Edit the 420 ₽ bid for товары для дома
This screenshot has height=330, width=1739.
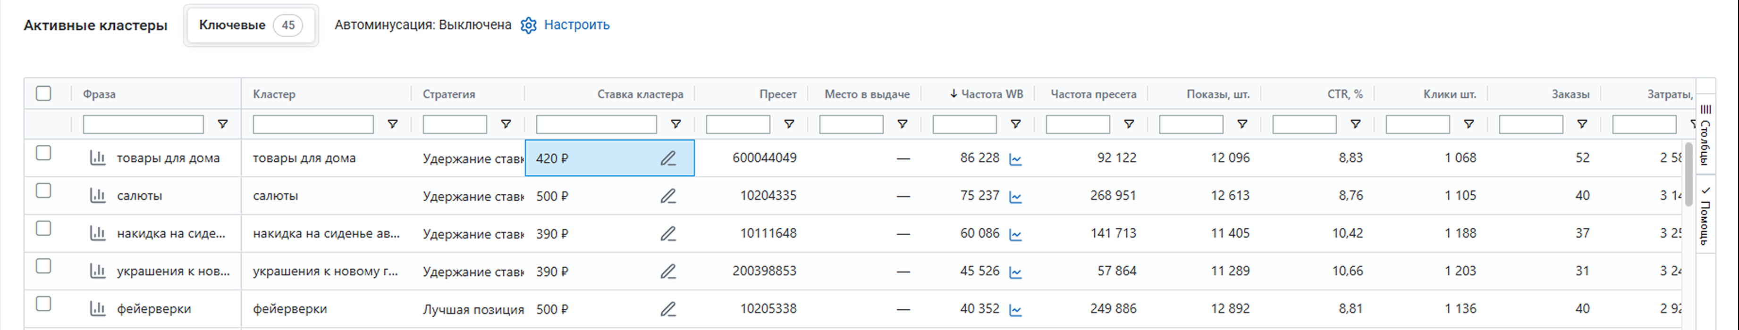point(667,158)
